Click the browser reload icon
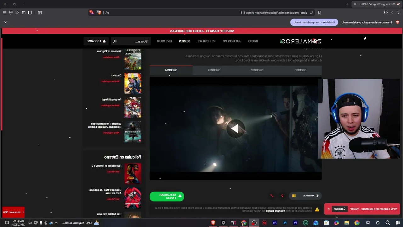Screen dimensions: 403x227 tap(386, 13)
